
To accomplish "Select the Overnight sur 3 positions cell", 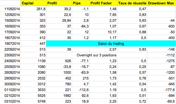I will [97, 55].
